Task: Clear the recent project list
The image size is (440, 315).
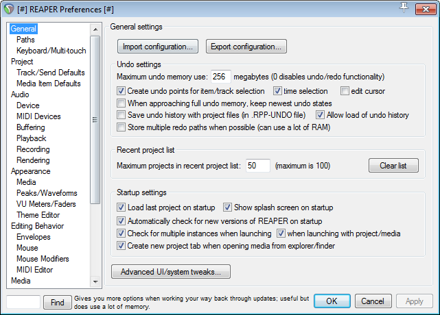Action: pyautogui.click(x=393, y=166)
